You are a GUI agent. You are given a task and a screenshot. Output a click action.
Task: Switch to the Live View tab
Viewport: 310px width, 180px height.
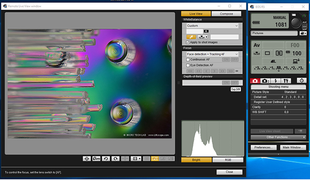click(196, 14)
